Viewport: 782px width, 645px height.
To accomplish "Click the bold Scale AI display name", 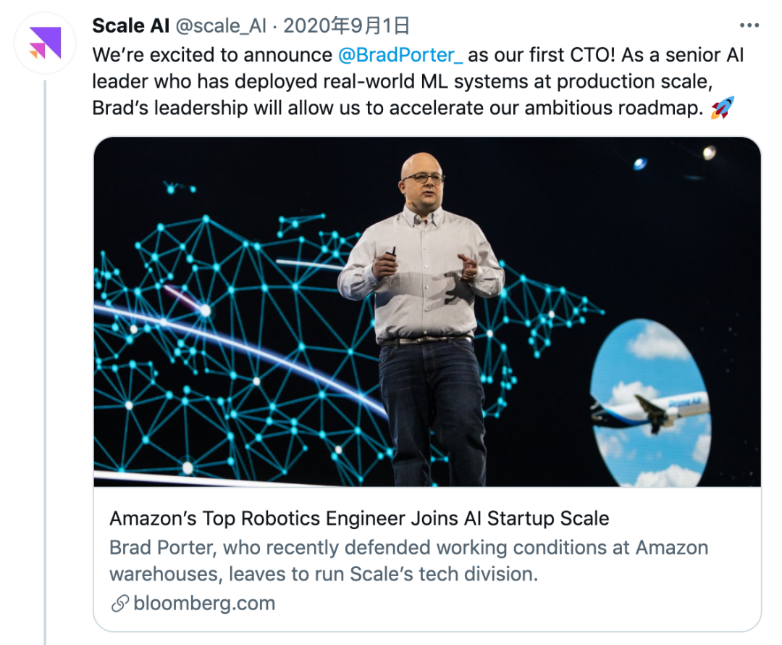I will tap(130, 27).
